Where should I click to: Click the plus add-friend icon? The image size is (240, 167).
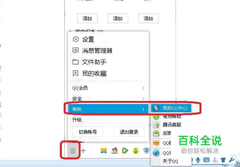coord(83,151)
